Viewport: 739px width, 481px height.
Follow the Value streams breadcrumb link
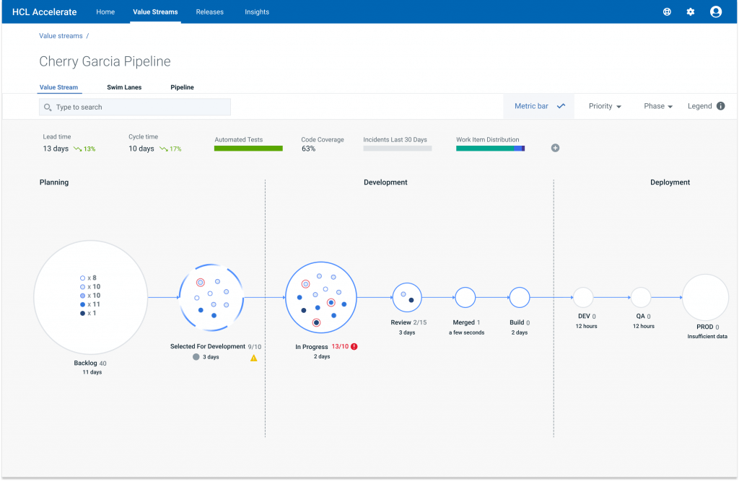61,35
